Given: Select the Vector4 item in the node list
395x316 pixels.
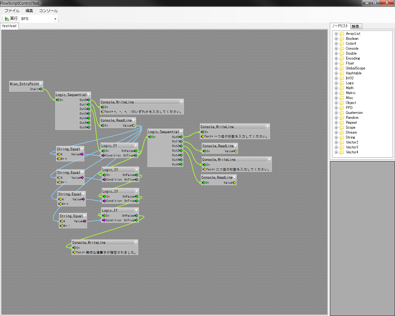Looking at the screenshot, I should (x=352, y=152).
